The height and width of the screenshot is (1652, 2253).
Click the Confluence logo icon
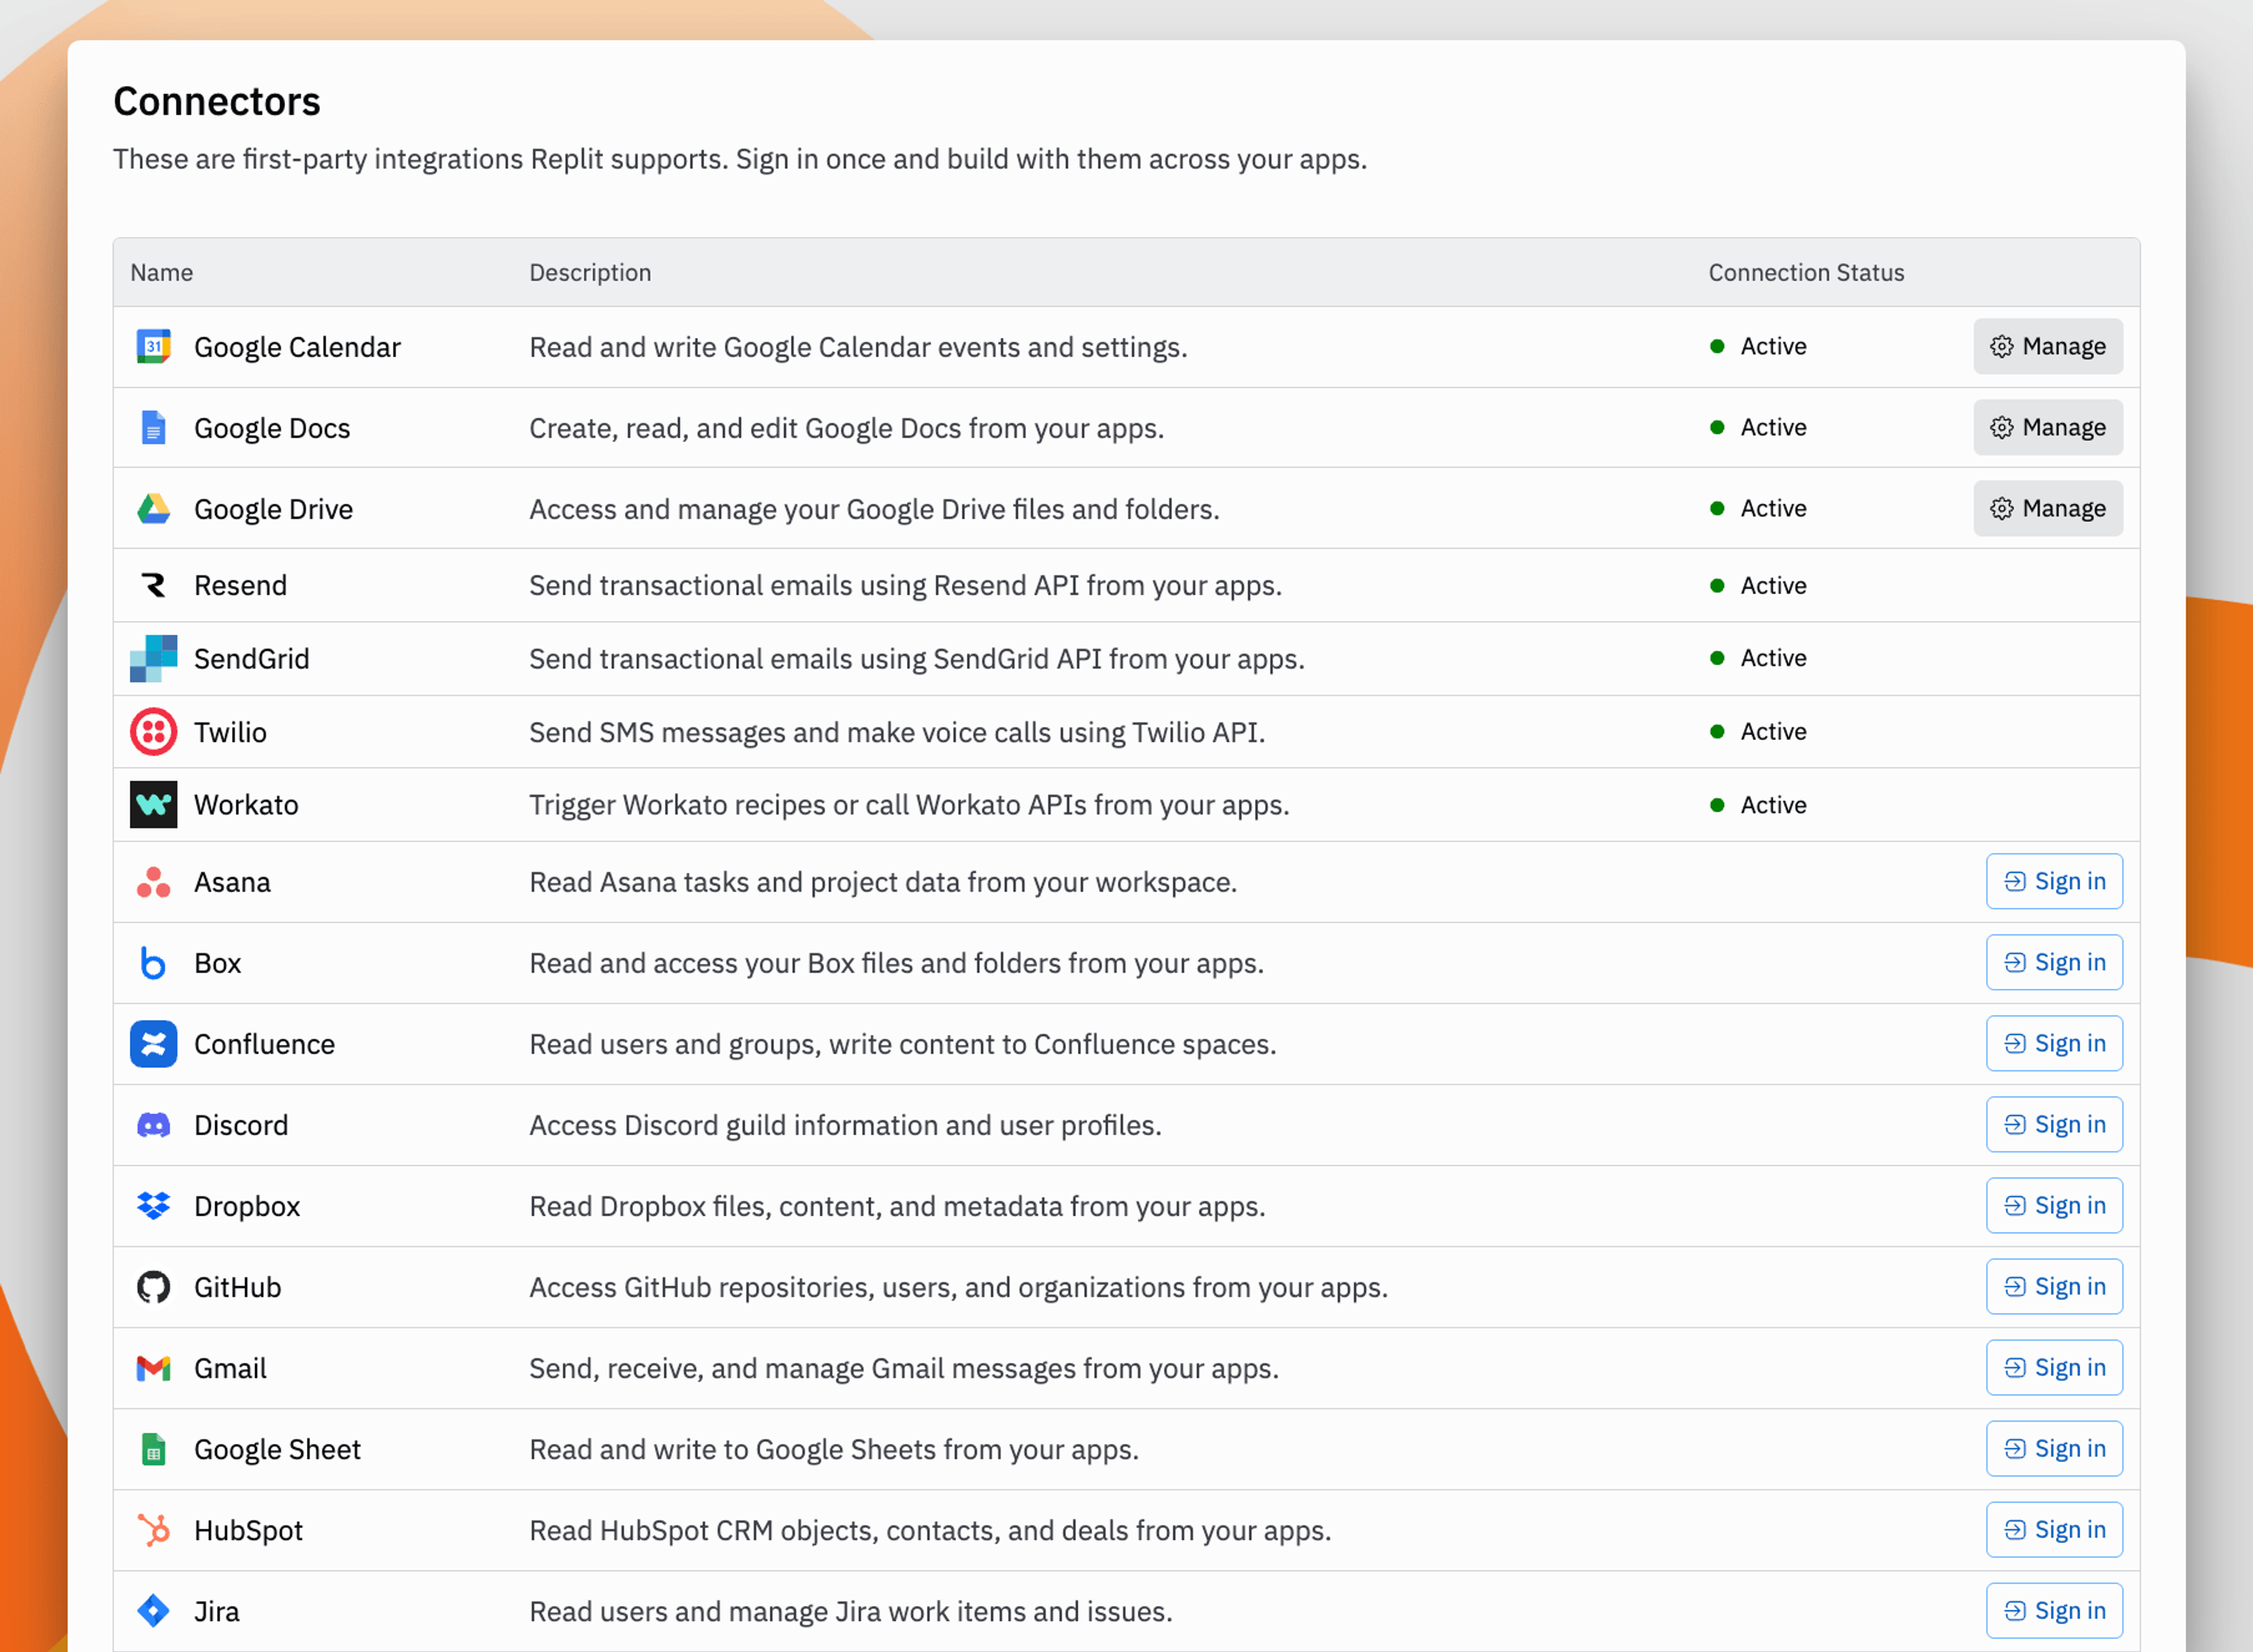click(x=153, y=1044)
